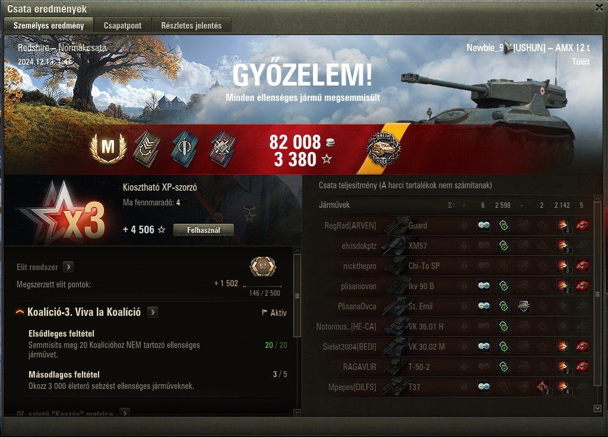The height and width of the screenshot is (437, 608).
Task: Click RegRad's destroyed vehicle red tank icon
Action: pyautogui.click(x=582, y=225)
